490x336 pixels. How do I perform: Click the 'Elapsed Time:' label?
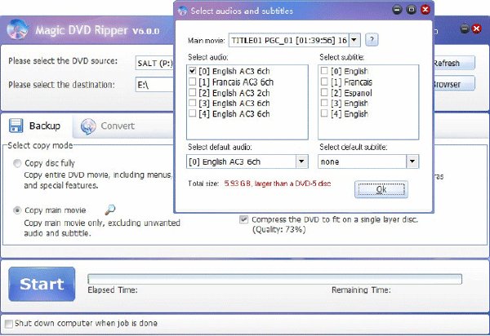tap(113, 290)
